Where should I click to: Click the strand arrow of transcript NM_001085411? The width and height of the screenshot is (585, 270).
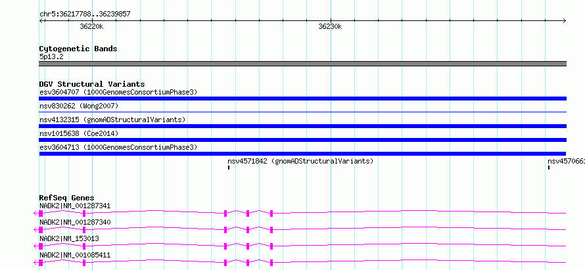(x=35, y=263)
